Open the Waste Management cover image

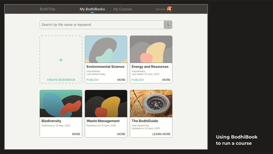[x=106, y=103]
